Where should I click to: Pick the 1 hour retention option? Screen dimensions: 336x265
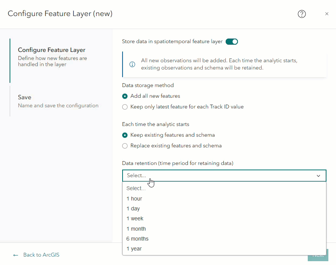[x=134, y=199]
